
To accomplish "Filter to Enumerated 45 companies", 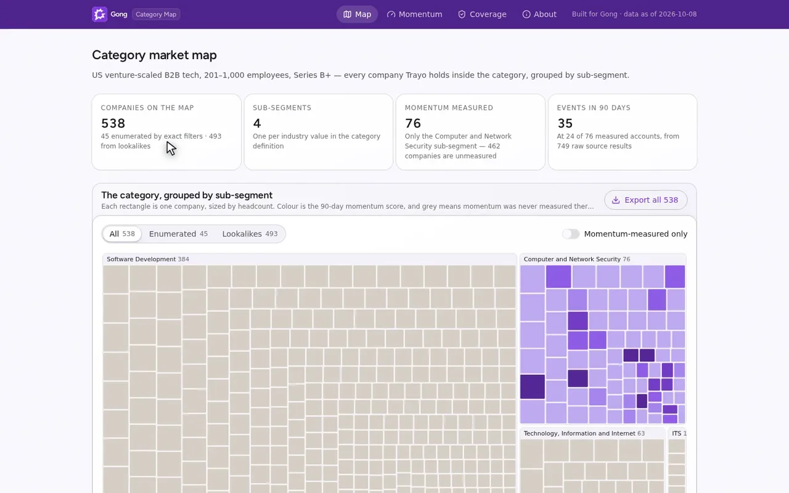I will coord(178,234).
